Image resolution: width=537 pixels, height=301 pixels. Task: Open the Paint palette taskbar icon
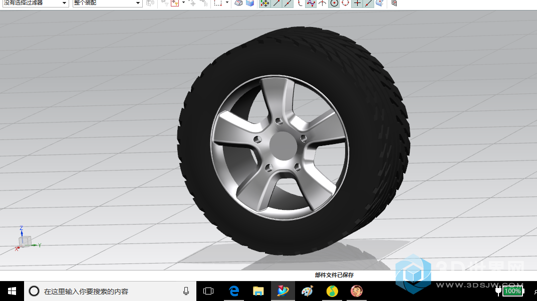pyautogui.click(x=307, y=291)
